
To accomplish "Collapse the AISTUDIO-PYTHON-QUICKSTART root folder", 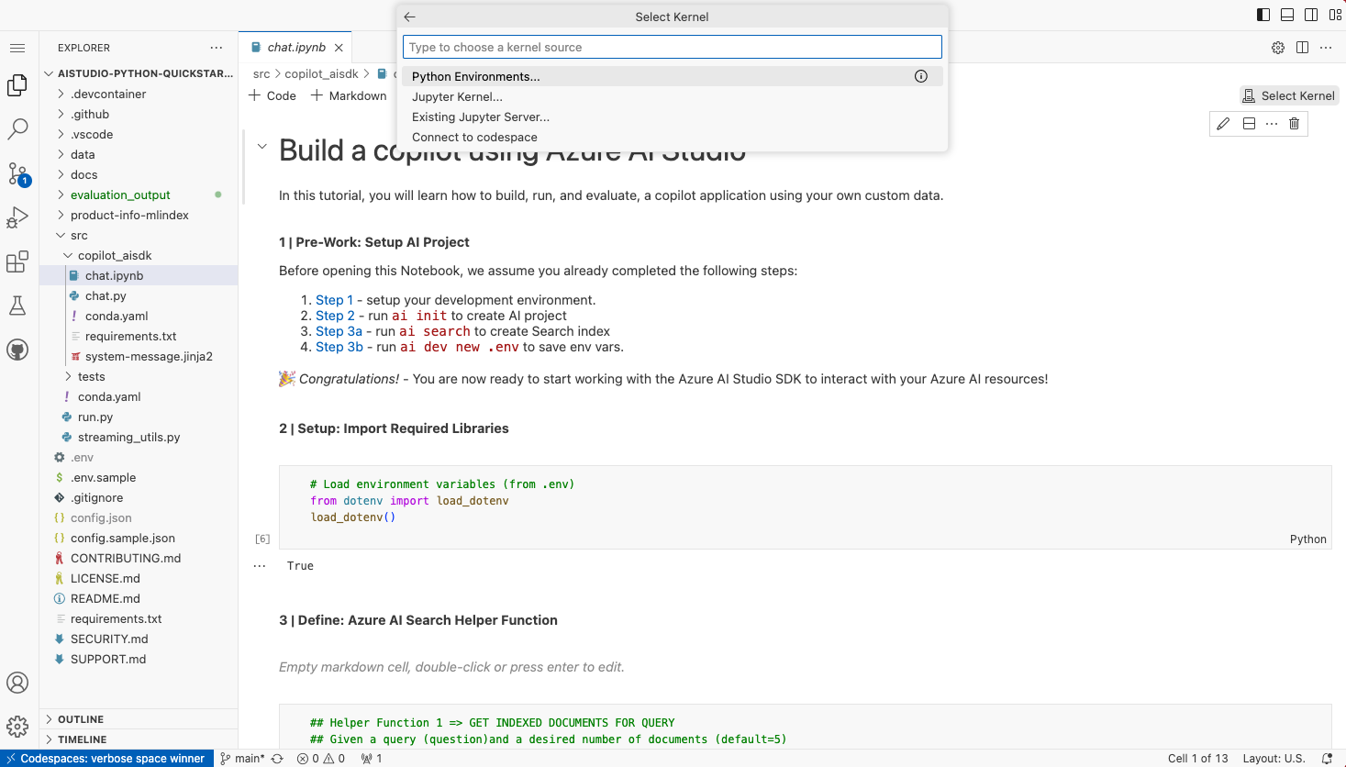I will click(x=139, y=73).
